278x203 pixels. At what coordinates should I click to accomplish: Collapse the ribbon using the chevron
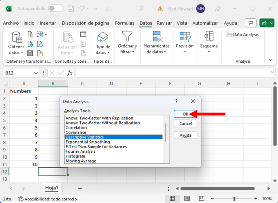[x=271, y=60]
